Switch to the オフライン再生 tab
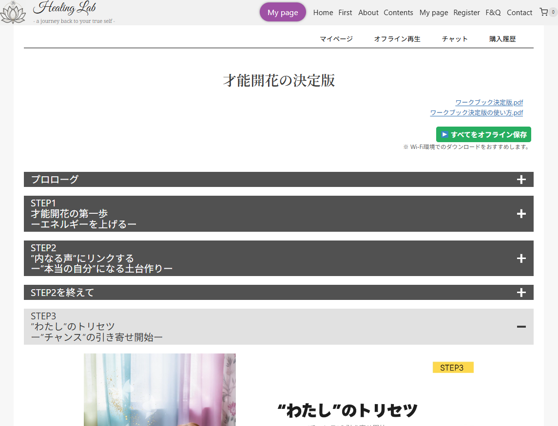 click(397, 38)
